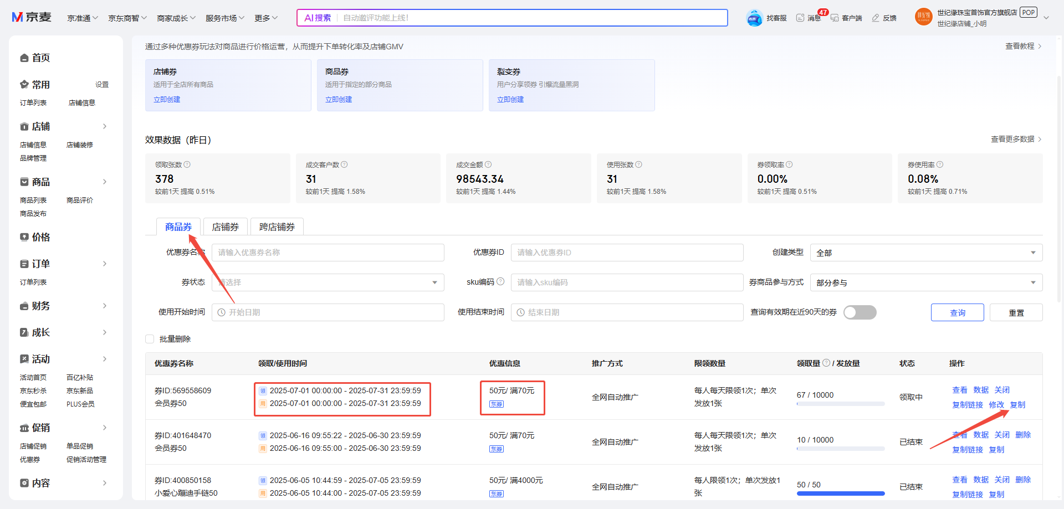The width and height of the screenshot is (1064, 509).
Task: Click the help icon next to sku编码
Action: [x=500, y=281]
